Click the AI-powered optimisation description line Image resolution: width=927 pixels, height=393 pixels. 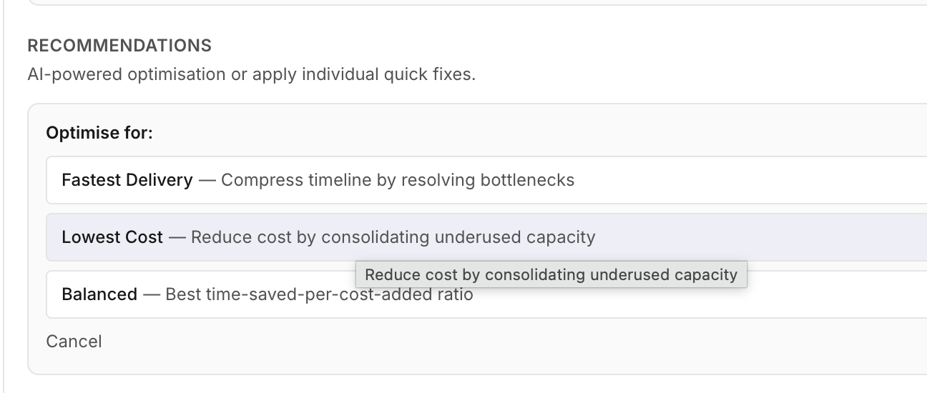pos(251,74)
